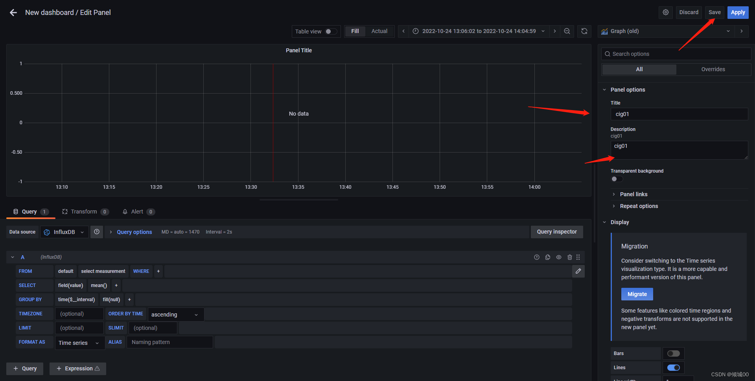Open the Transform tab

[85, 212]
